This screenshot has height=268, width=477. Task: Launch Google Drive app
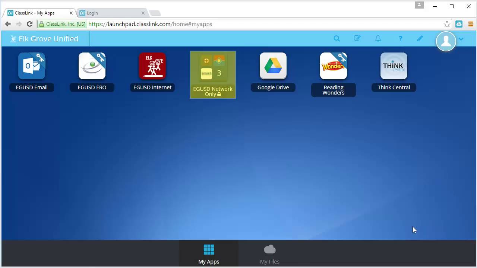pos(273,66)
